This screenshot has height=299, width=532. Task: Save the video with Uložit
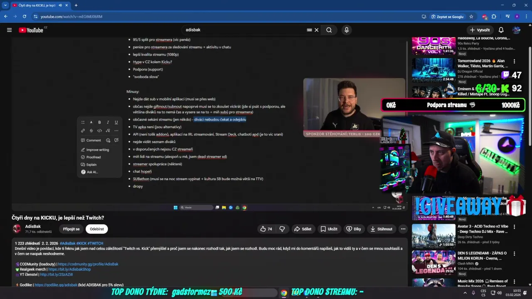point(328,229)
